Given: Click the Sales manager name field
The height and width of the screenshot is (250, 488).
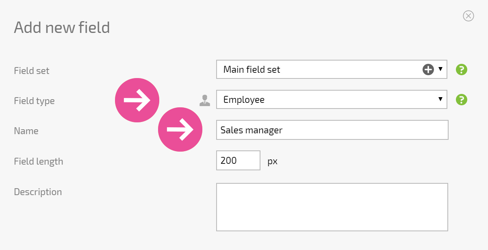Looking at the screenshot, I should tap(332, 130).
